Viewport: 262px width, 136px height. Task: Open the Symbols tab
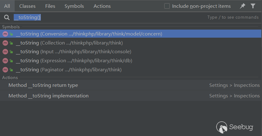74,6
